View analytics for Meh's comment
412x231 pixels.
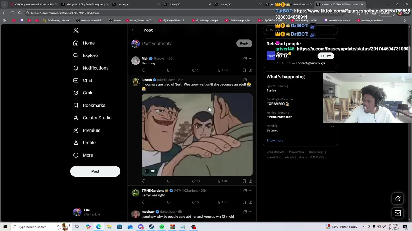(x=222, y=70)
